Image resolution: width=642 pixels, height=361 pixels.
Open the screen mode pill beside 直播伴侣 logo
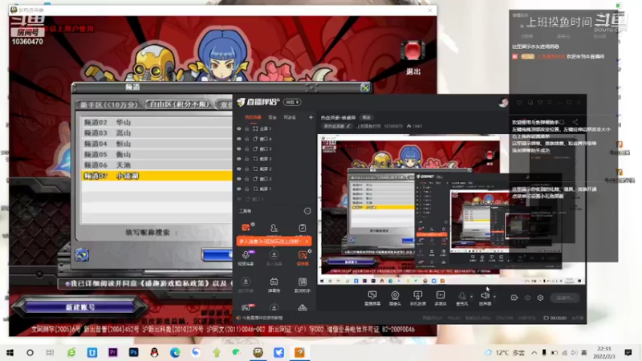pyautogui.click(x=292, y=103)
